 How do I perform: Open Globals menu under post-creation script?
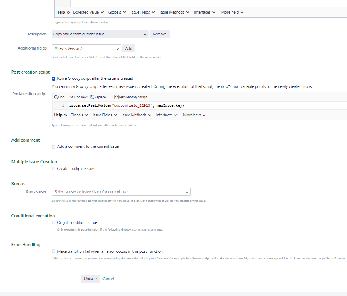[x=79, y=115]
